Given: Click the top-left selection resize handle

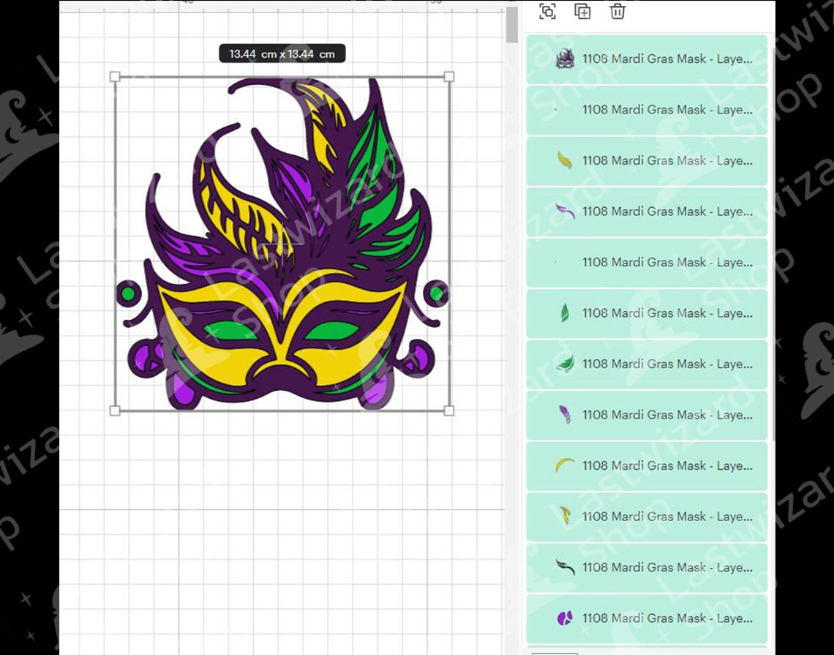Looking at the screenshot, I should [115, 75].
